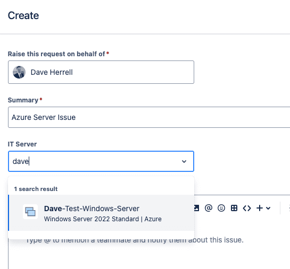Insert a table using the grid icon
This screenshot has height=269, width=290.
[x=234, y=208]
